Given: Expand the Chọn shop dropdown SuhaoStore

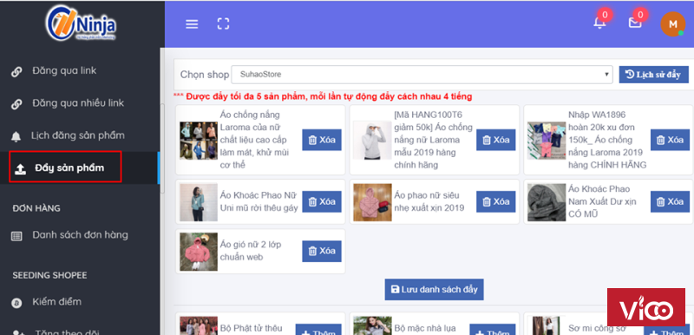Looking at the screenshot, I should pyautogui.click(x=422, y=75).
